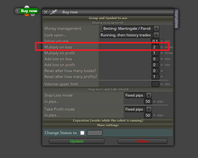Select the green Buy now block

click(29, 11)
